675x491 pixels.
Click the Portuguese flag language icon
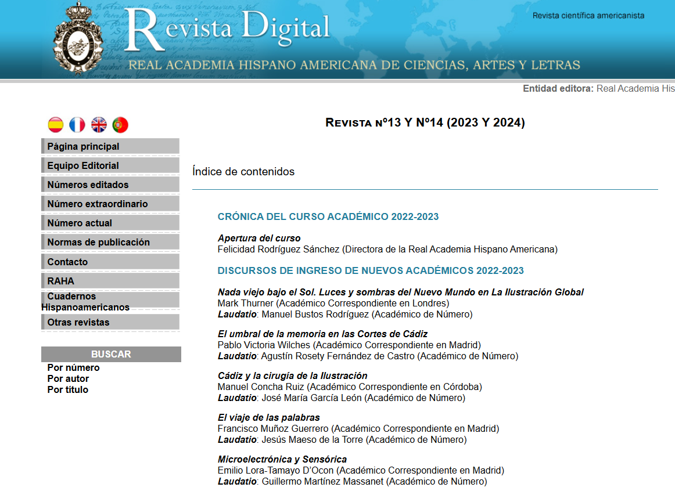click(x=120, y=125)
